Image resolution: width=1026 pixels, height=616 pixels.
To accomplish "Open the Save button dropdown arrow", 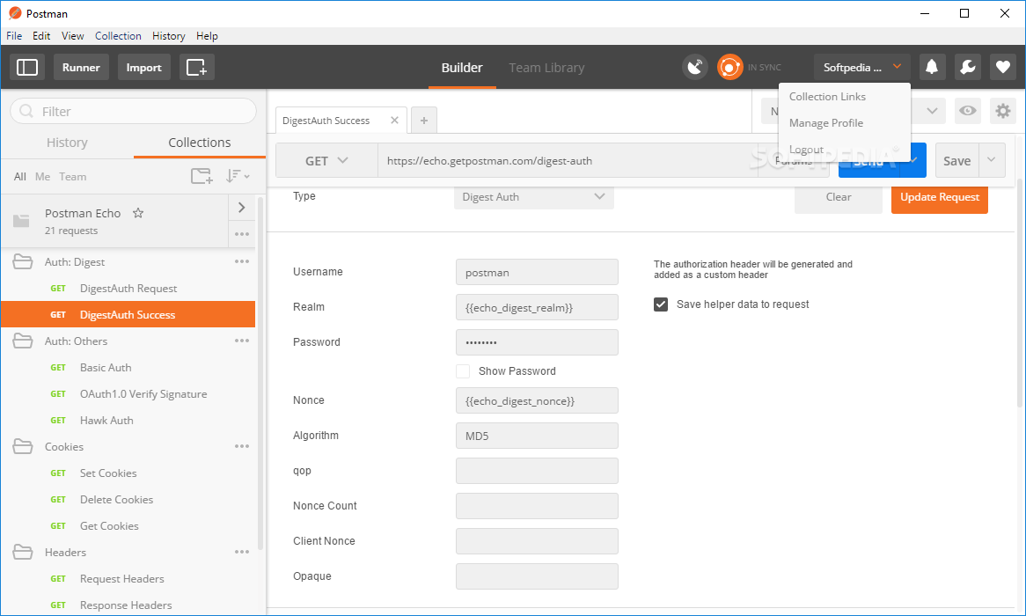I will [x=992, y=160].
